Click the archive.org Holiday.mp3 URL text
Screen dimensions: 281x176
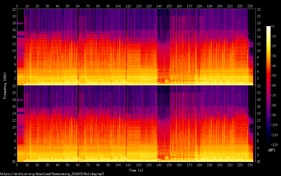click(52, 174)
